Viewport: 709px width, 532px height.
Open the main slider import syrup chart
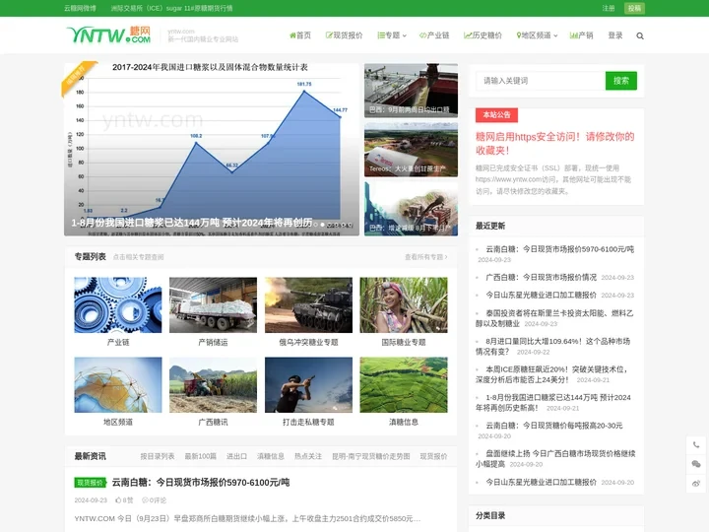pyautogui.click(x=212, y=150)
